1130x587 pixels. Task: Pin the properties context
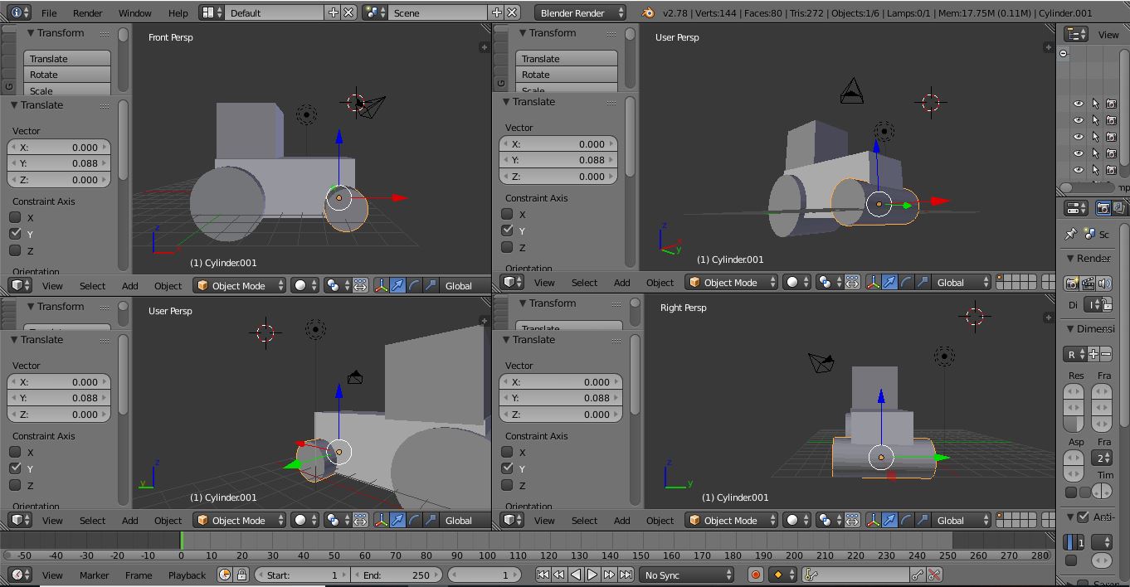coord(1071,234)
